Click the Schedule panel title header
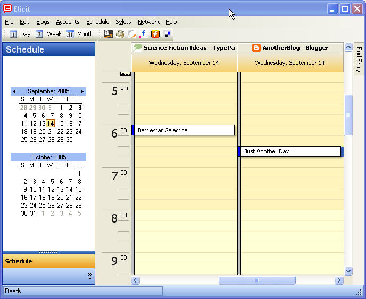This screenshot has width=366, height=299. click(x=48, y=49)
